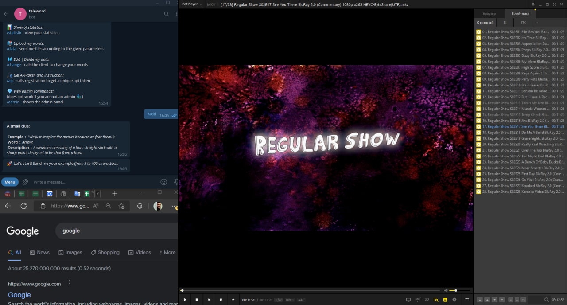The width and height of the screenshot is (567, 305).
Task: Click the /change command link
Action: point(14,65)
